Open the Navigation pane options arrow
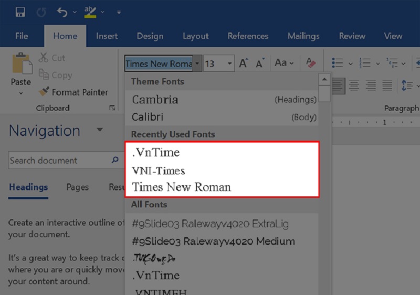 click(x=100, y=130)
